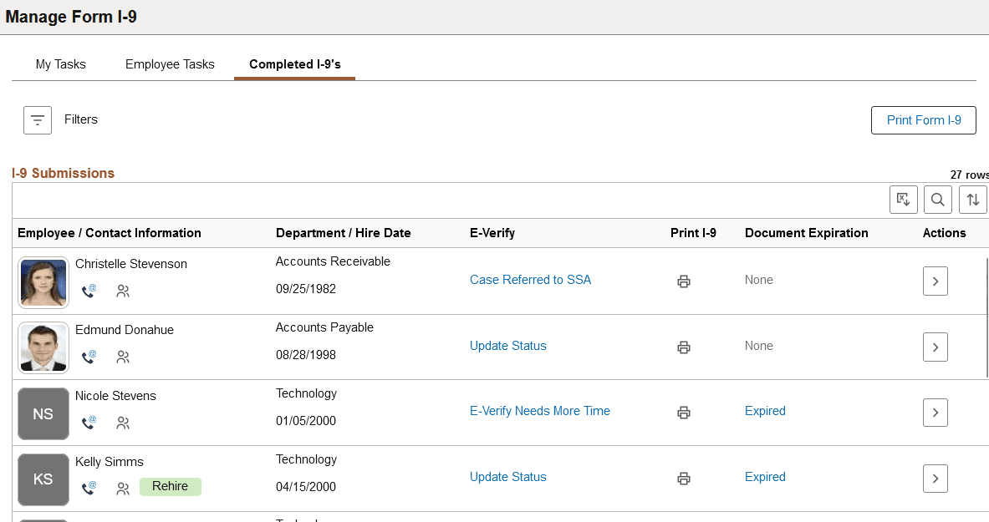
Task: Open the Filters panel icon
Action: [37, 119]
